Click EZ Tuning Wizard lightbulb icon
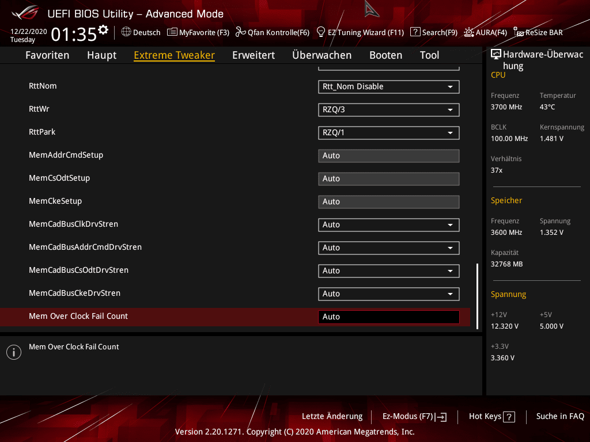 point(321,32)
